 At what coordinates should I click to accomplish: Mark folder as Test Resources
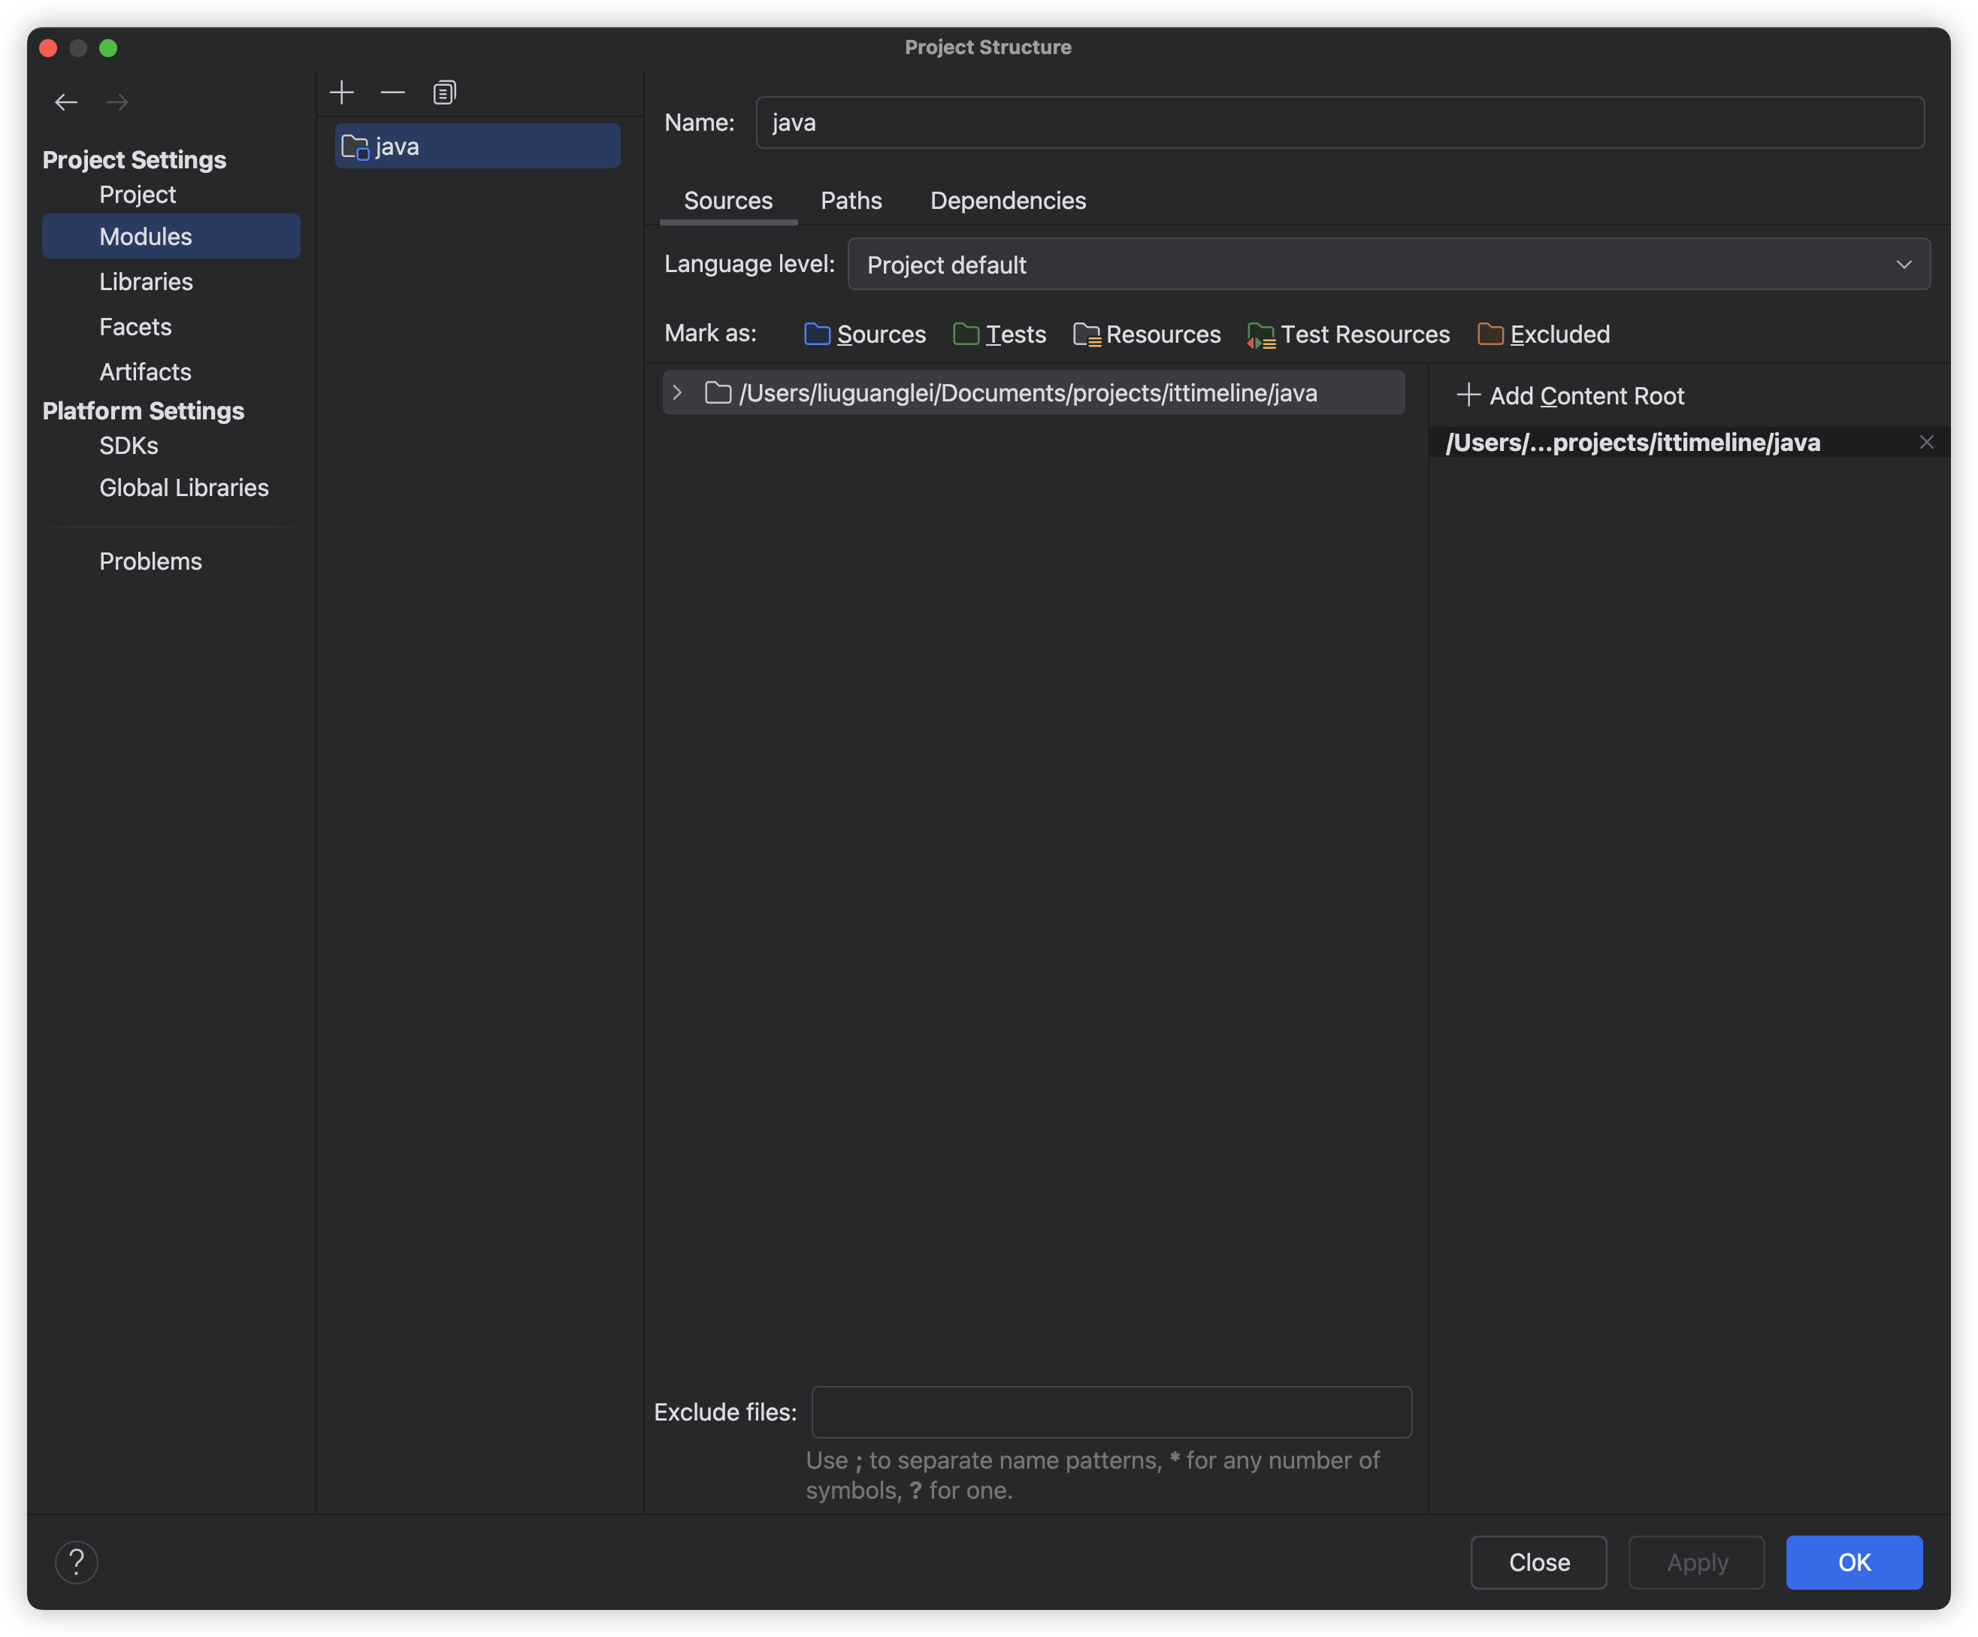point(1348,334)
